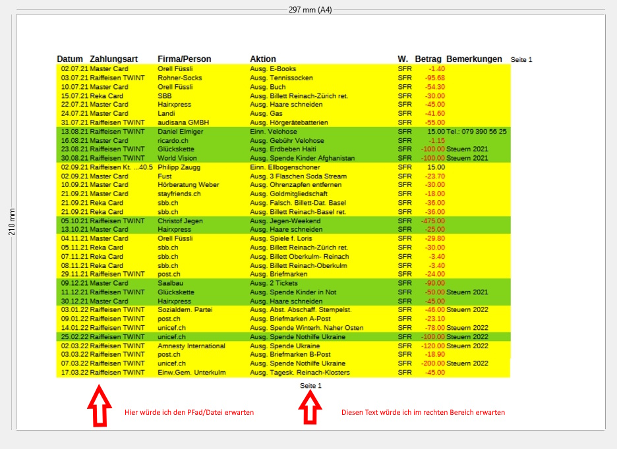Select 'Ausg. Erdbeben Haiti' cell
This screenshot has height=449, width=617.
[x=283, y=149]
